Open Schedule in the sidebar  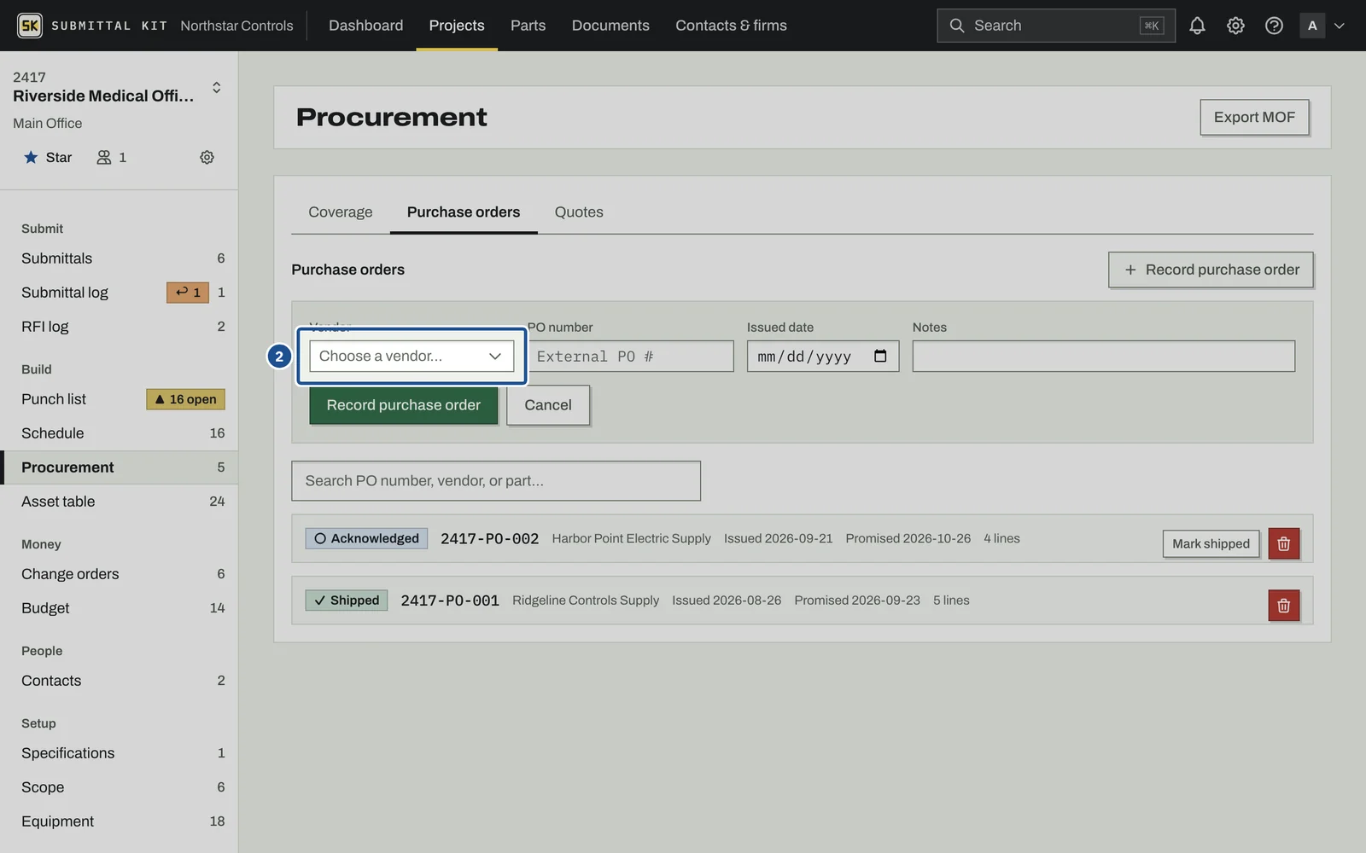(120, 433)
